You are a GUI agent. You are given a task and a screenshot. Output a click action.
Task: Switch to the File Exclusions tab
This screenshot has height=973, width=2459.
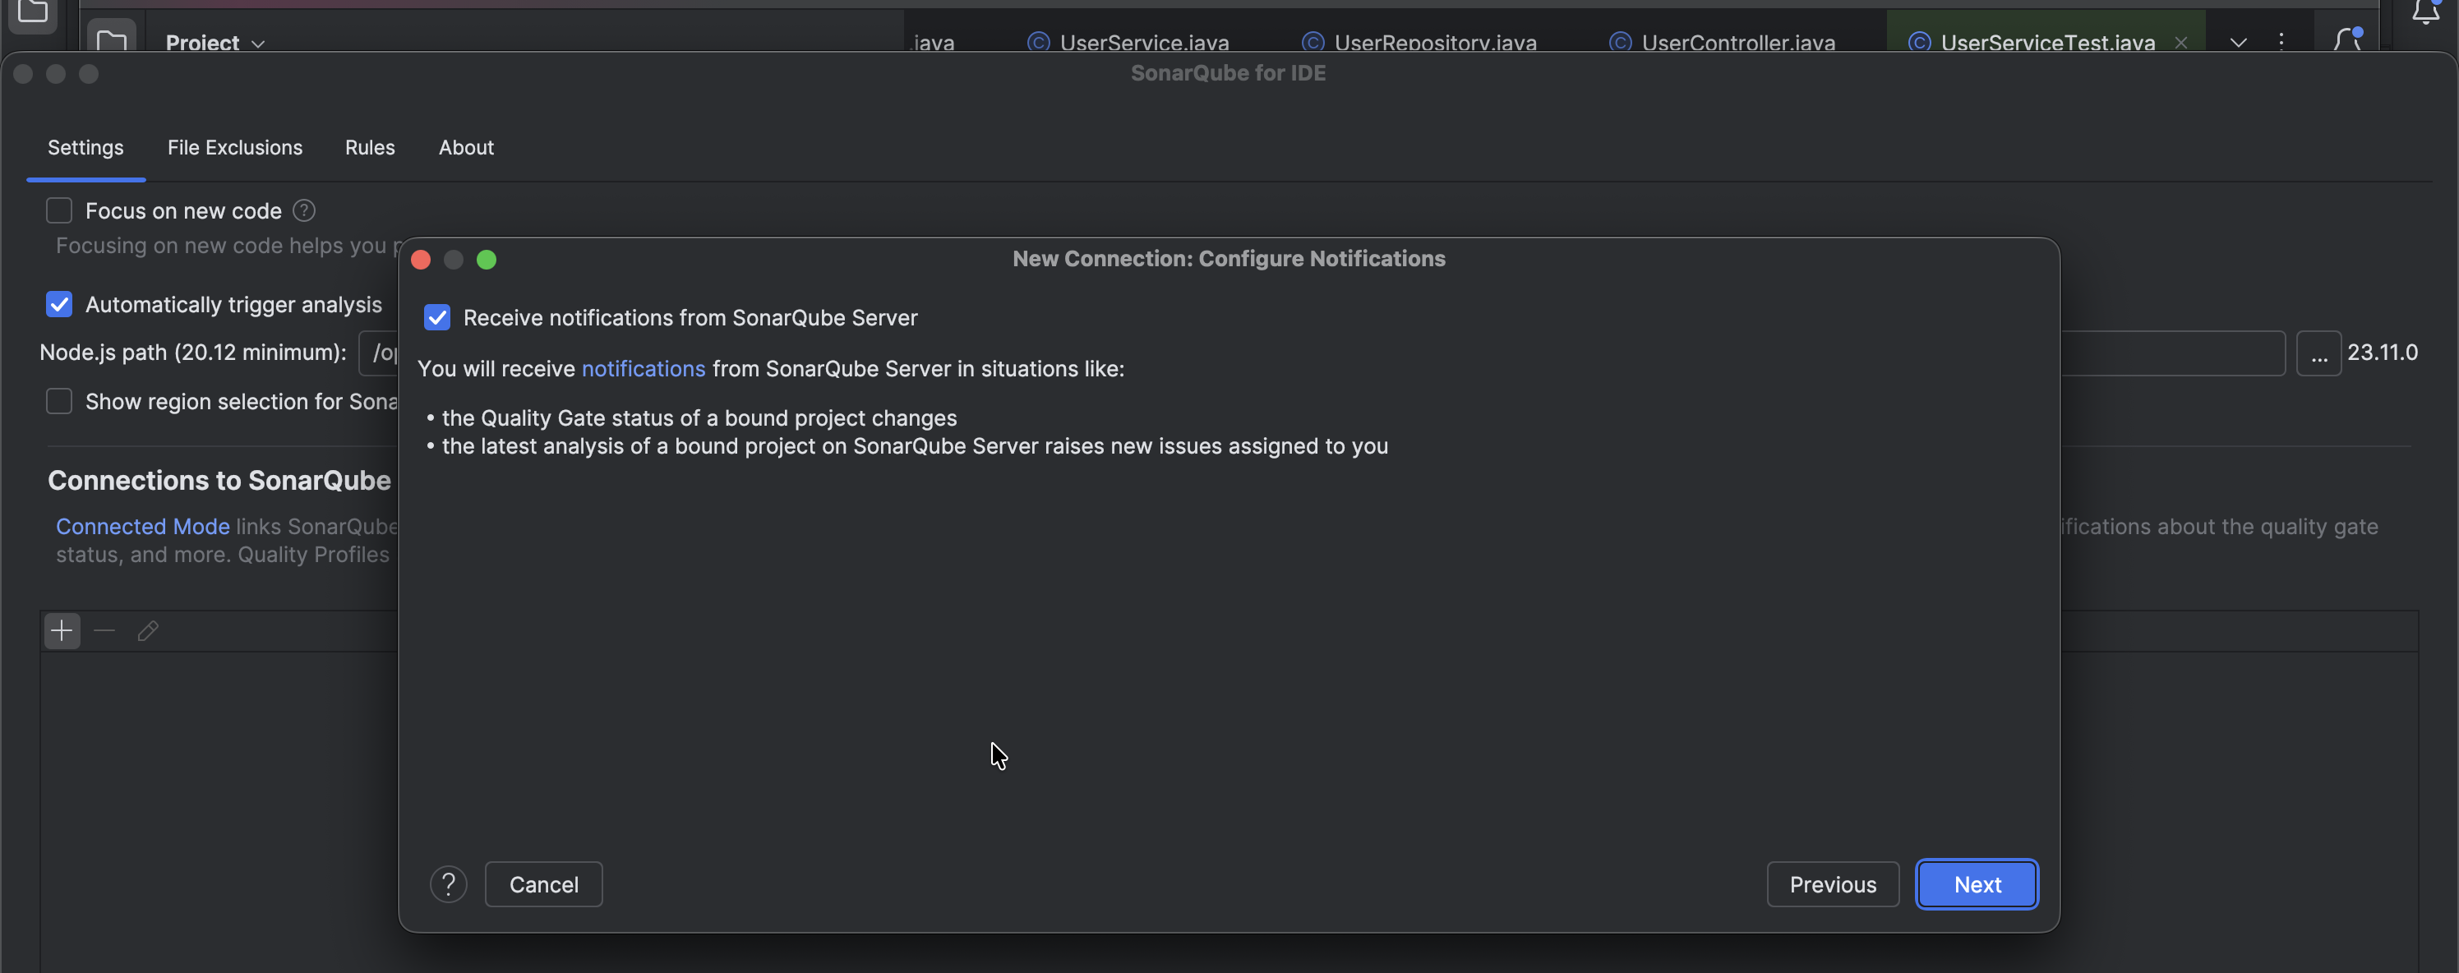pos(235,148)
